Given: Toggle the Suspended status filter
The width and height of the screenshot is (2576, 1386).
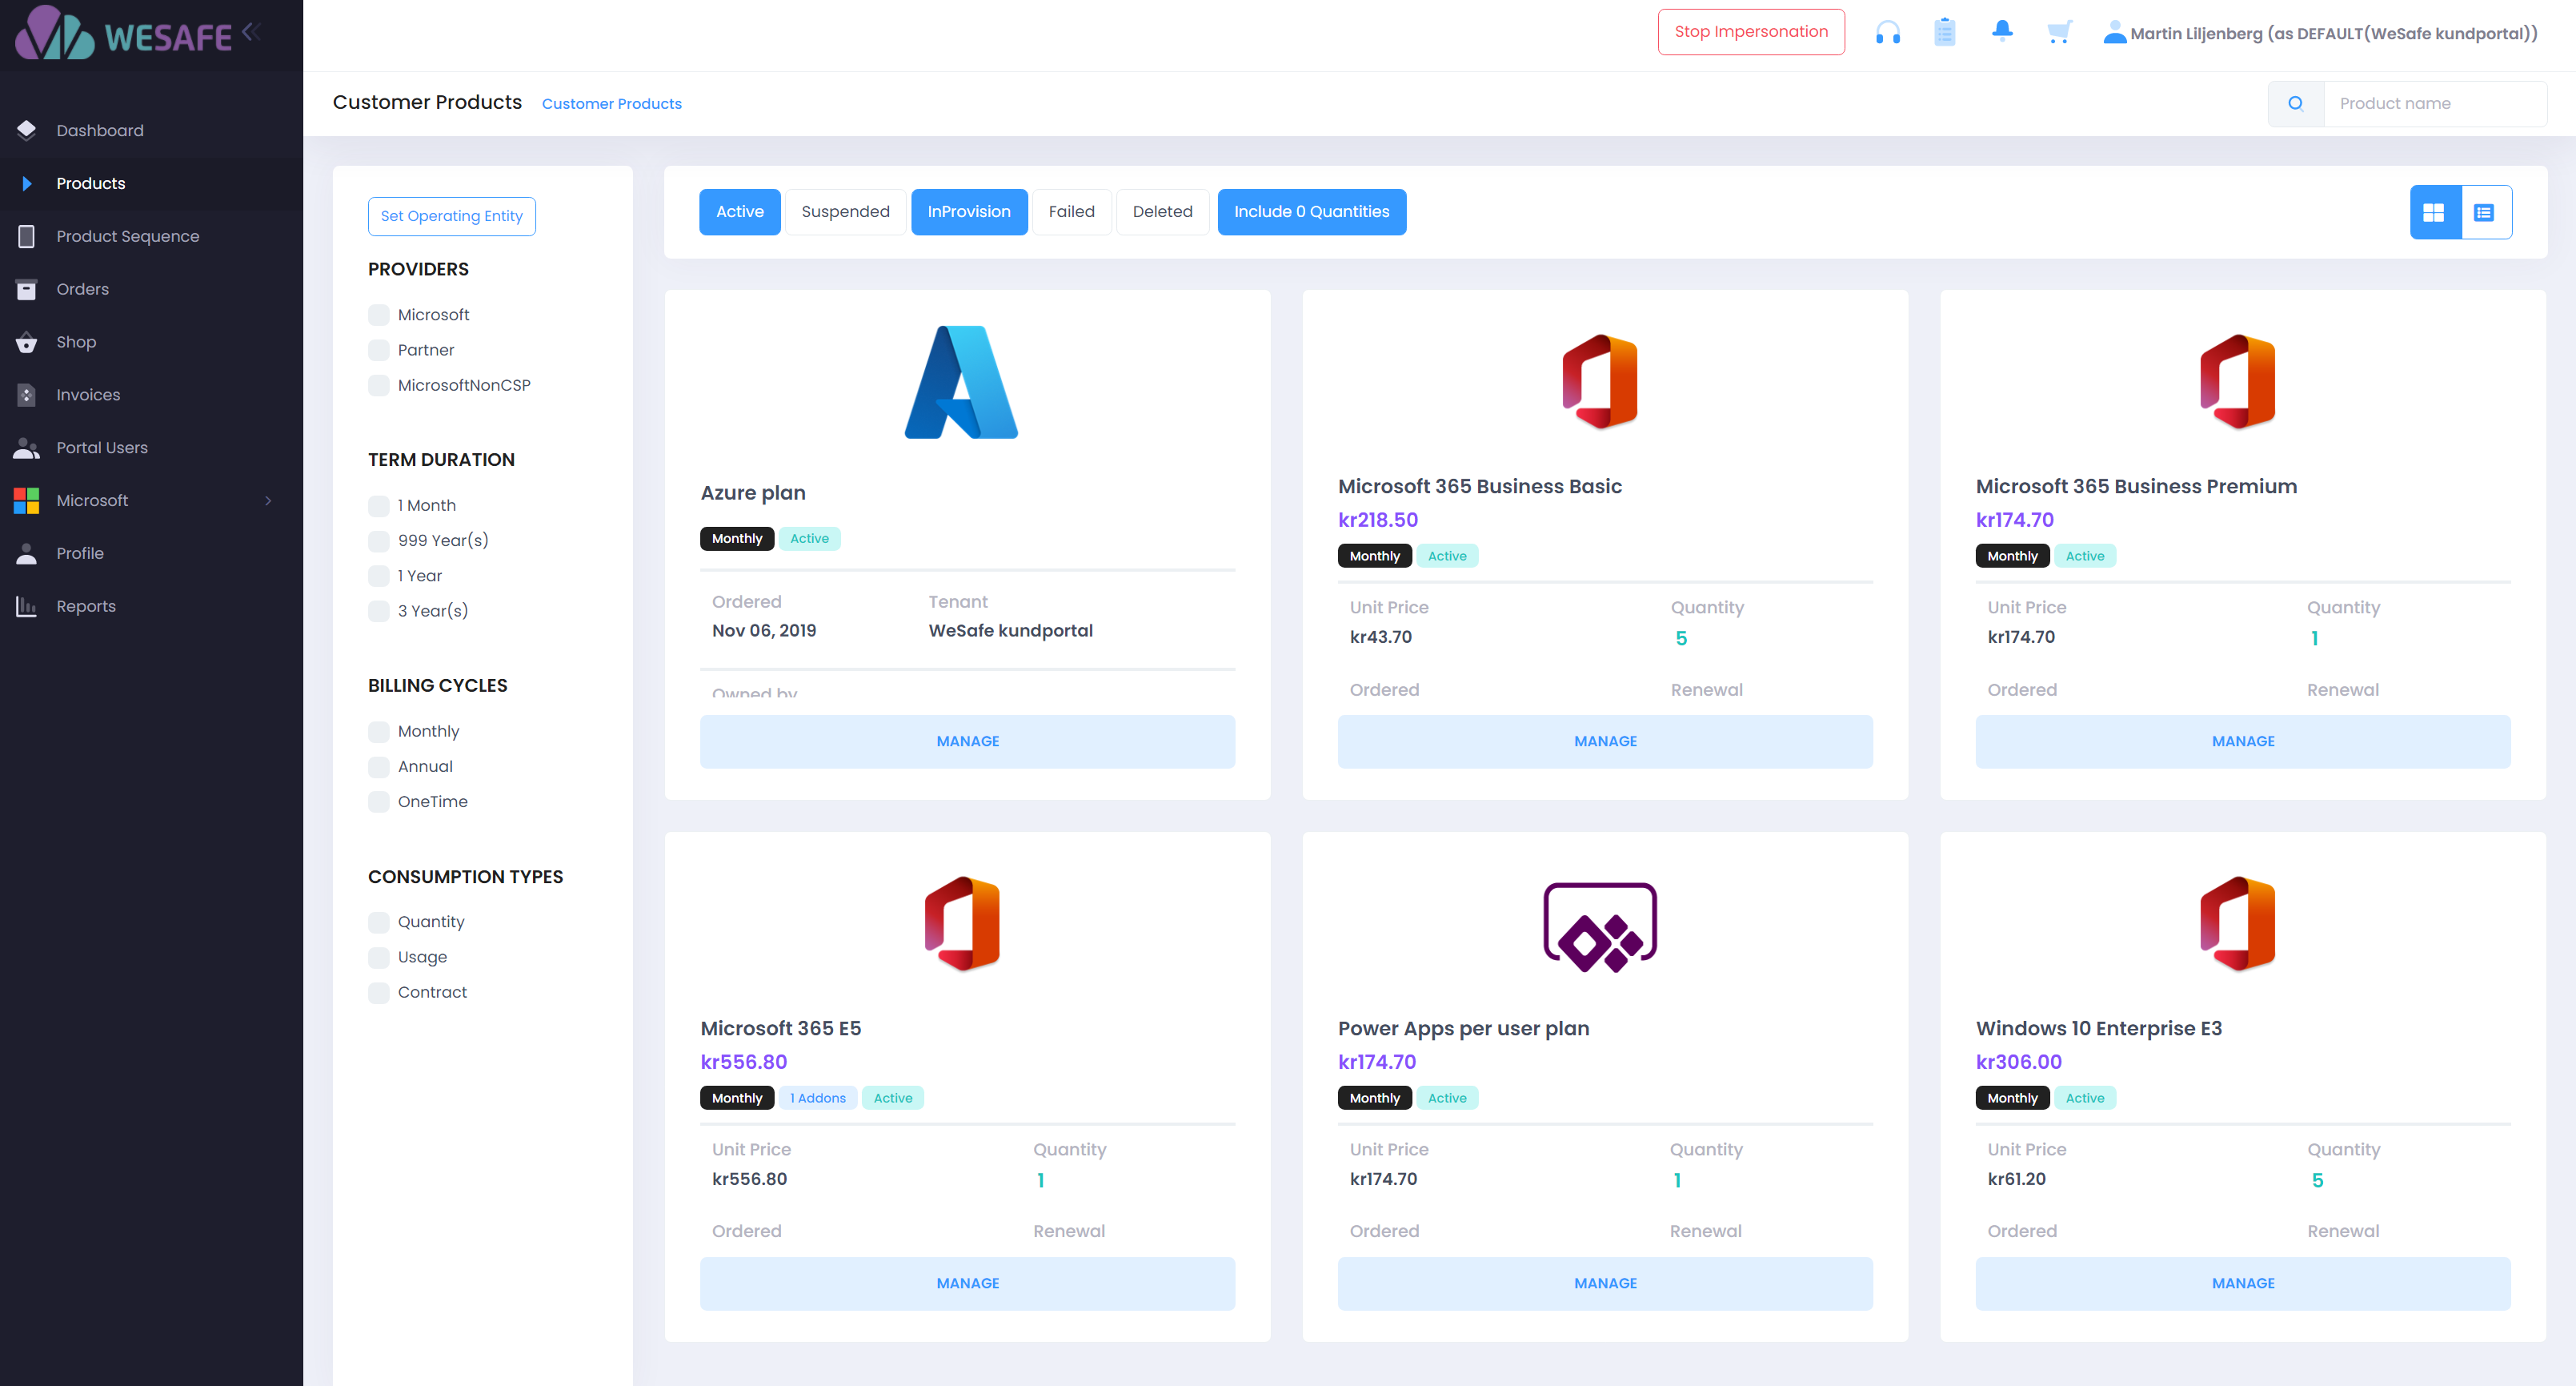Looking at the screenshot, I should click(844, 212).
